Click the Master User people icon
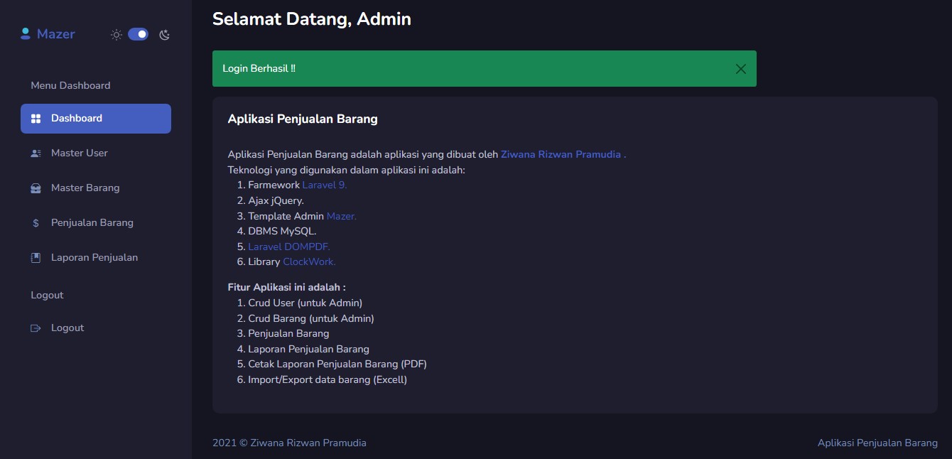 pyautogui.click(x=36, y=153)
